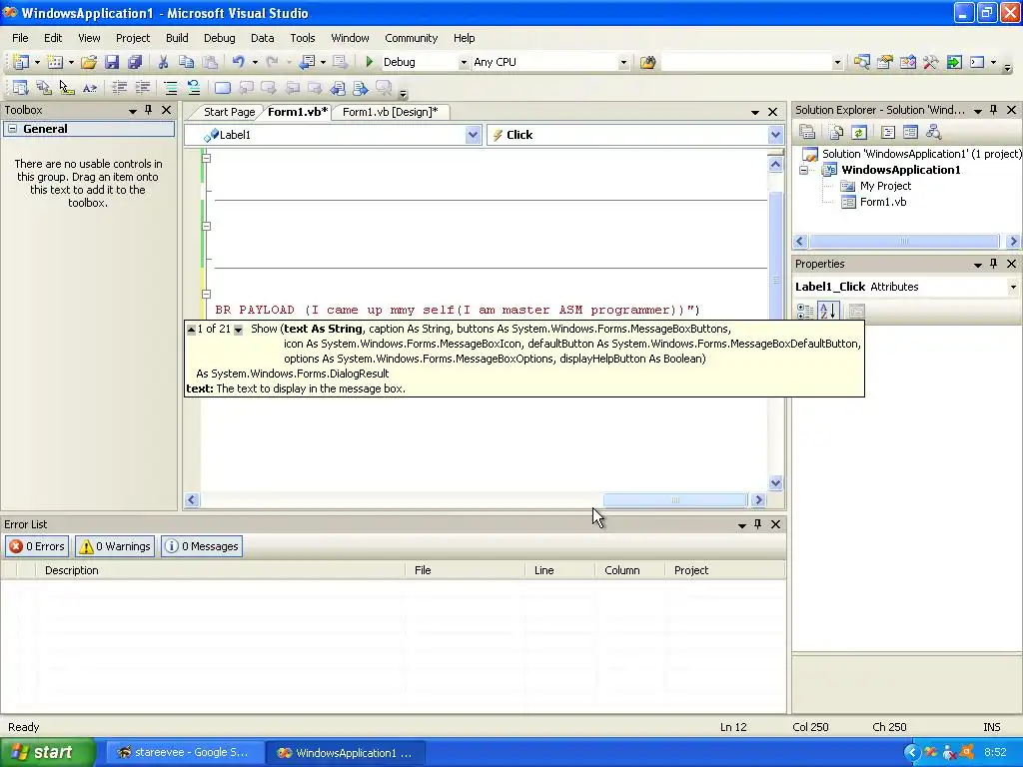Open the Label1 class name dropdown
Image resolution: width=1023 pixels, height=767 pixels.
coord(473,135)
